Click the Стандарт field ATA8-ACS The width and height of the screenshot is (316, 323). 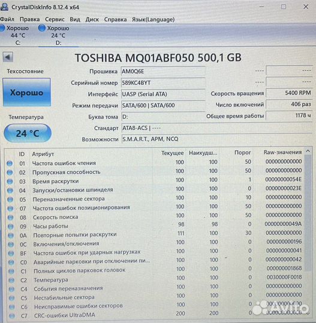coord(216,128)
